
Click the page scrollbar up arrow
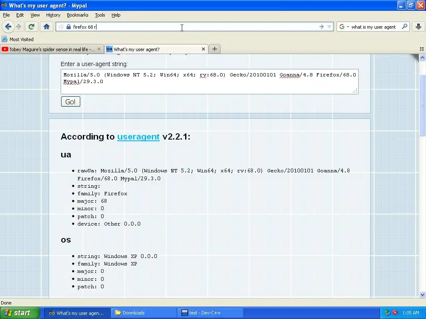(x=422, y=57)
